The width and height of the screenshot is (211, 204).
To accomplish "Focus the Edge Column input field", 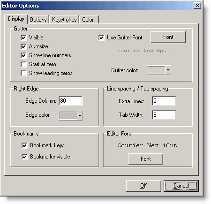I will (70, 101).
